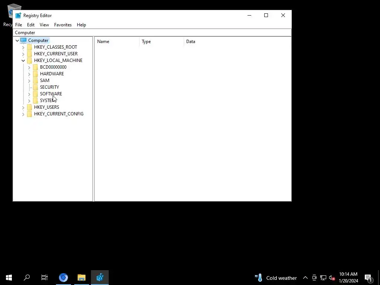The image size is (380, 285).
Task: Open the Favorites menu
Action: pyautogui.click(x=63, y=25)
